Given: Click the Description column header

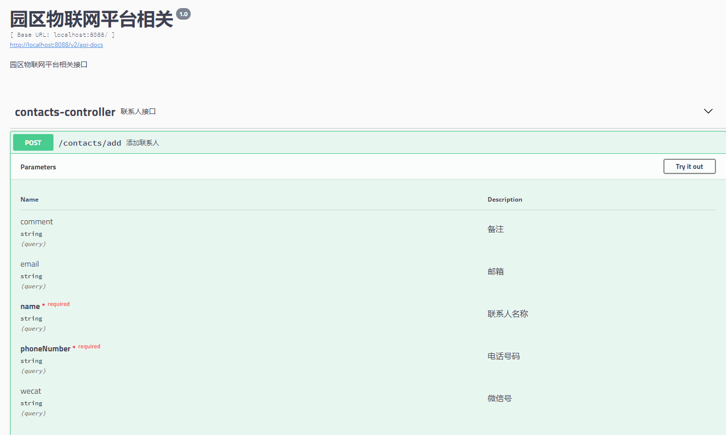Looking at the screenshot, I should click(x=505, y=199).
